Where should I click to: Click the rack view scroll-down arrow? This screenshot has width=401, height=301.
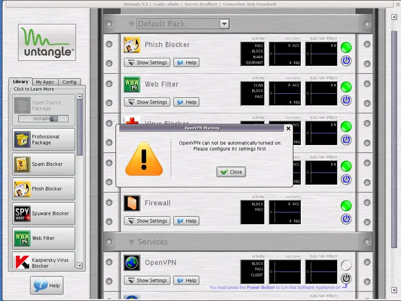click(x=394, y=290)
